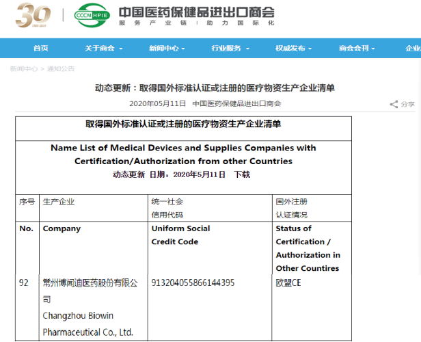The width and height of the screenshot is (421, 342).
Task: Expand the 权威发布 dropdown menu
Action: coord(293,48)
